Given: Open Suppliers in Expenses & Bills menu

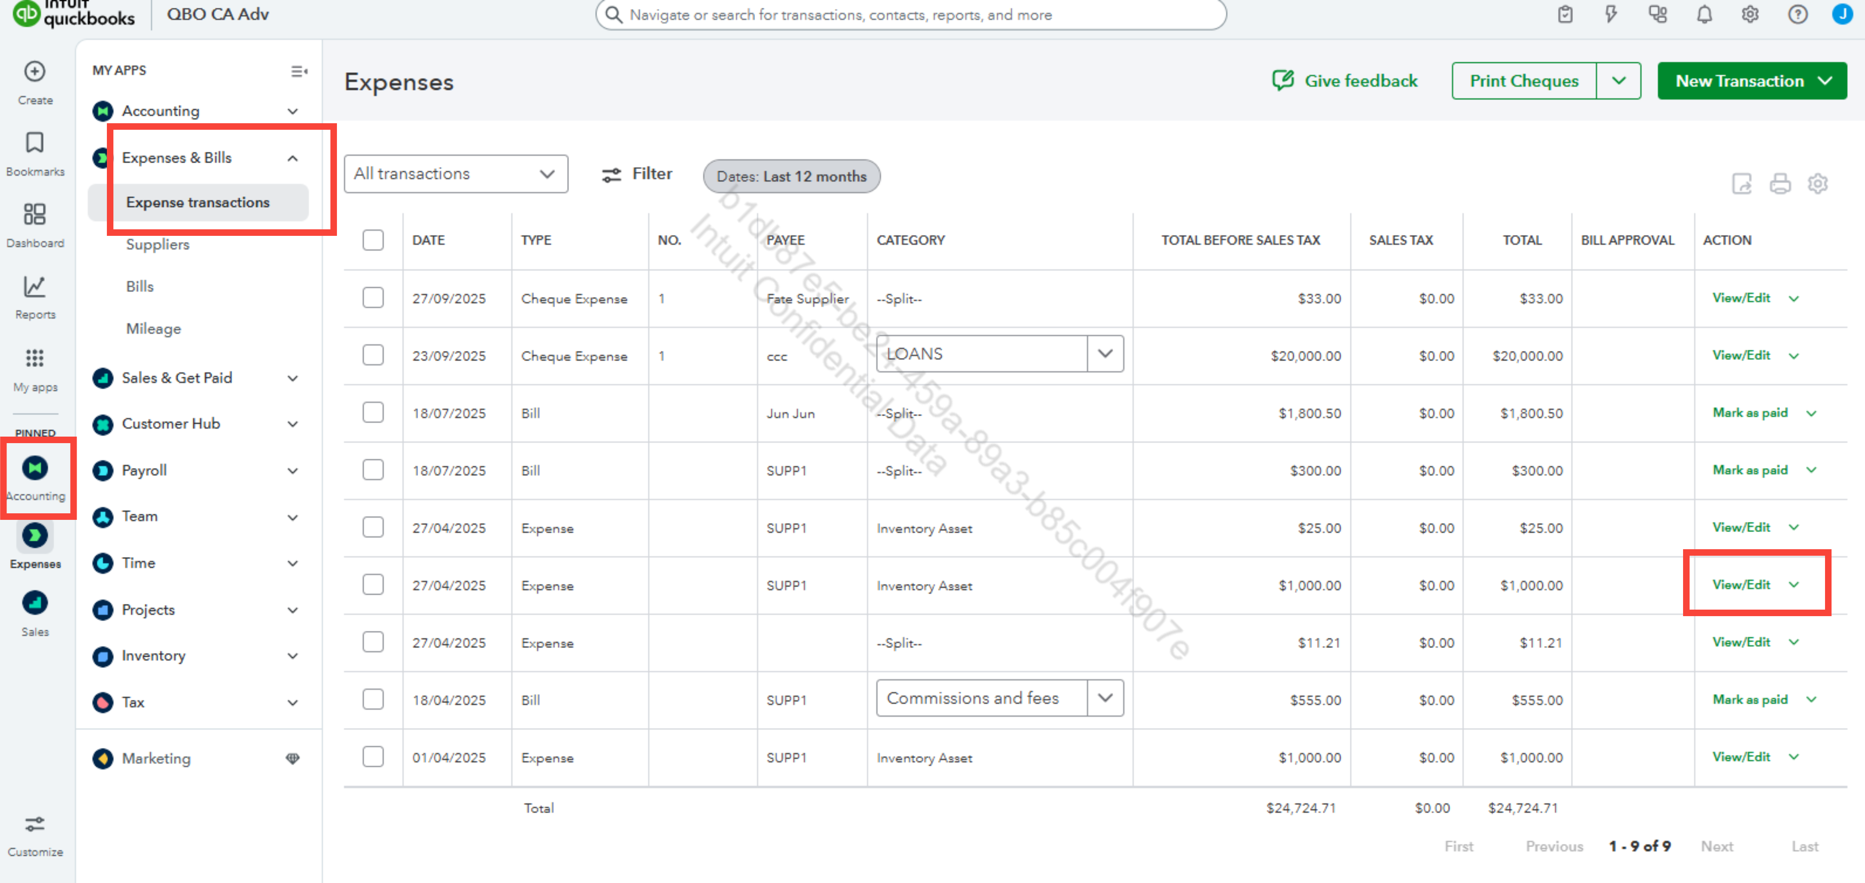Looking at the screenshot, I should click(158, 244).
